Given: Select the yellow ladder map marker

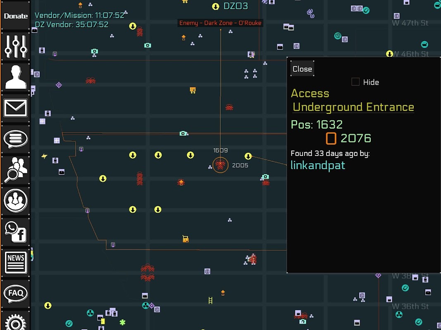Looking at the screenshot, I should pyautogui.click(x=210, y=300).
